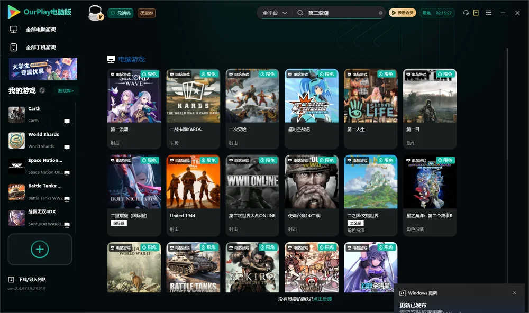
Task: Open the 游戏库> link
Action: click(66, 91)
